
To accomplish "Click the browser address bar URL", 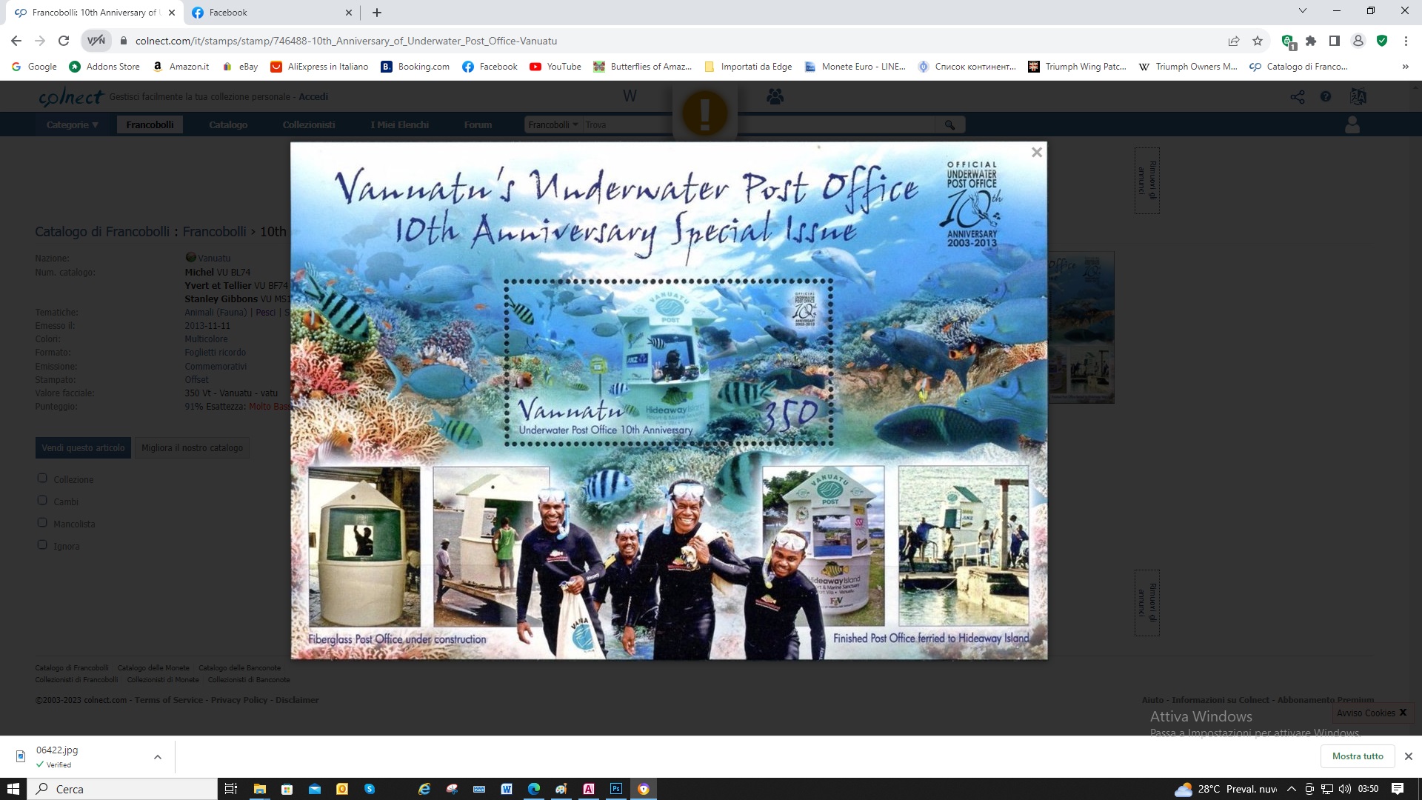I will [346, 41].
